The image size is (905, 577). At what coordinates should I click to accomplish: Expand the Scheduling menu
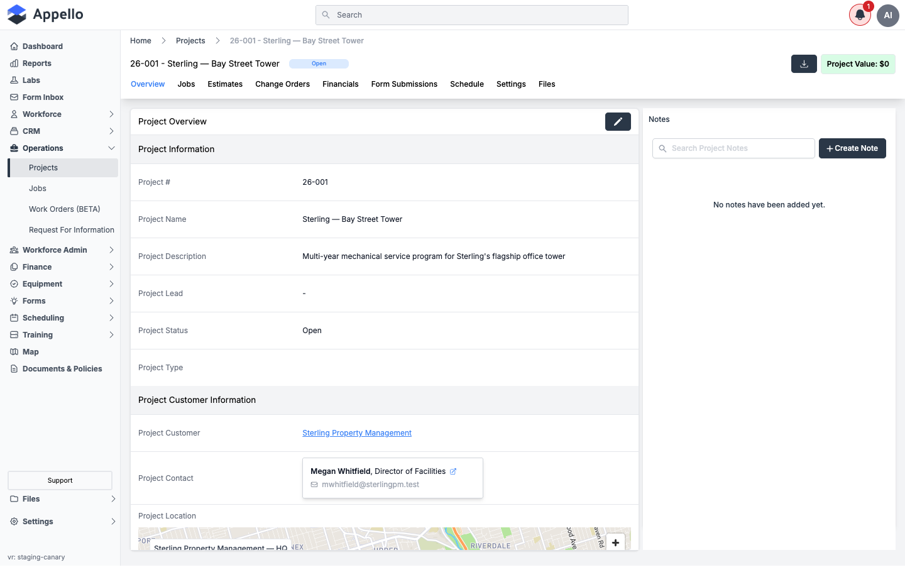(x=63, y=318)
